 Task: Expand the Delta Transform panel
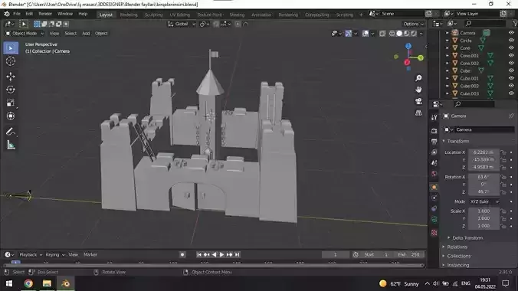click(x=467, y=238)
